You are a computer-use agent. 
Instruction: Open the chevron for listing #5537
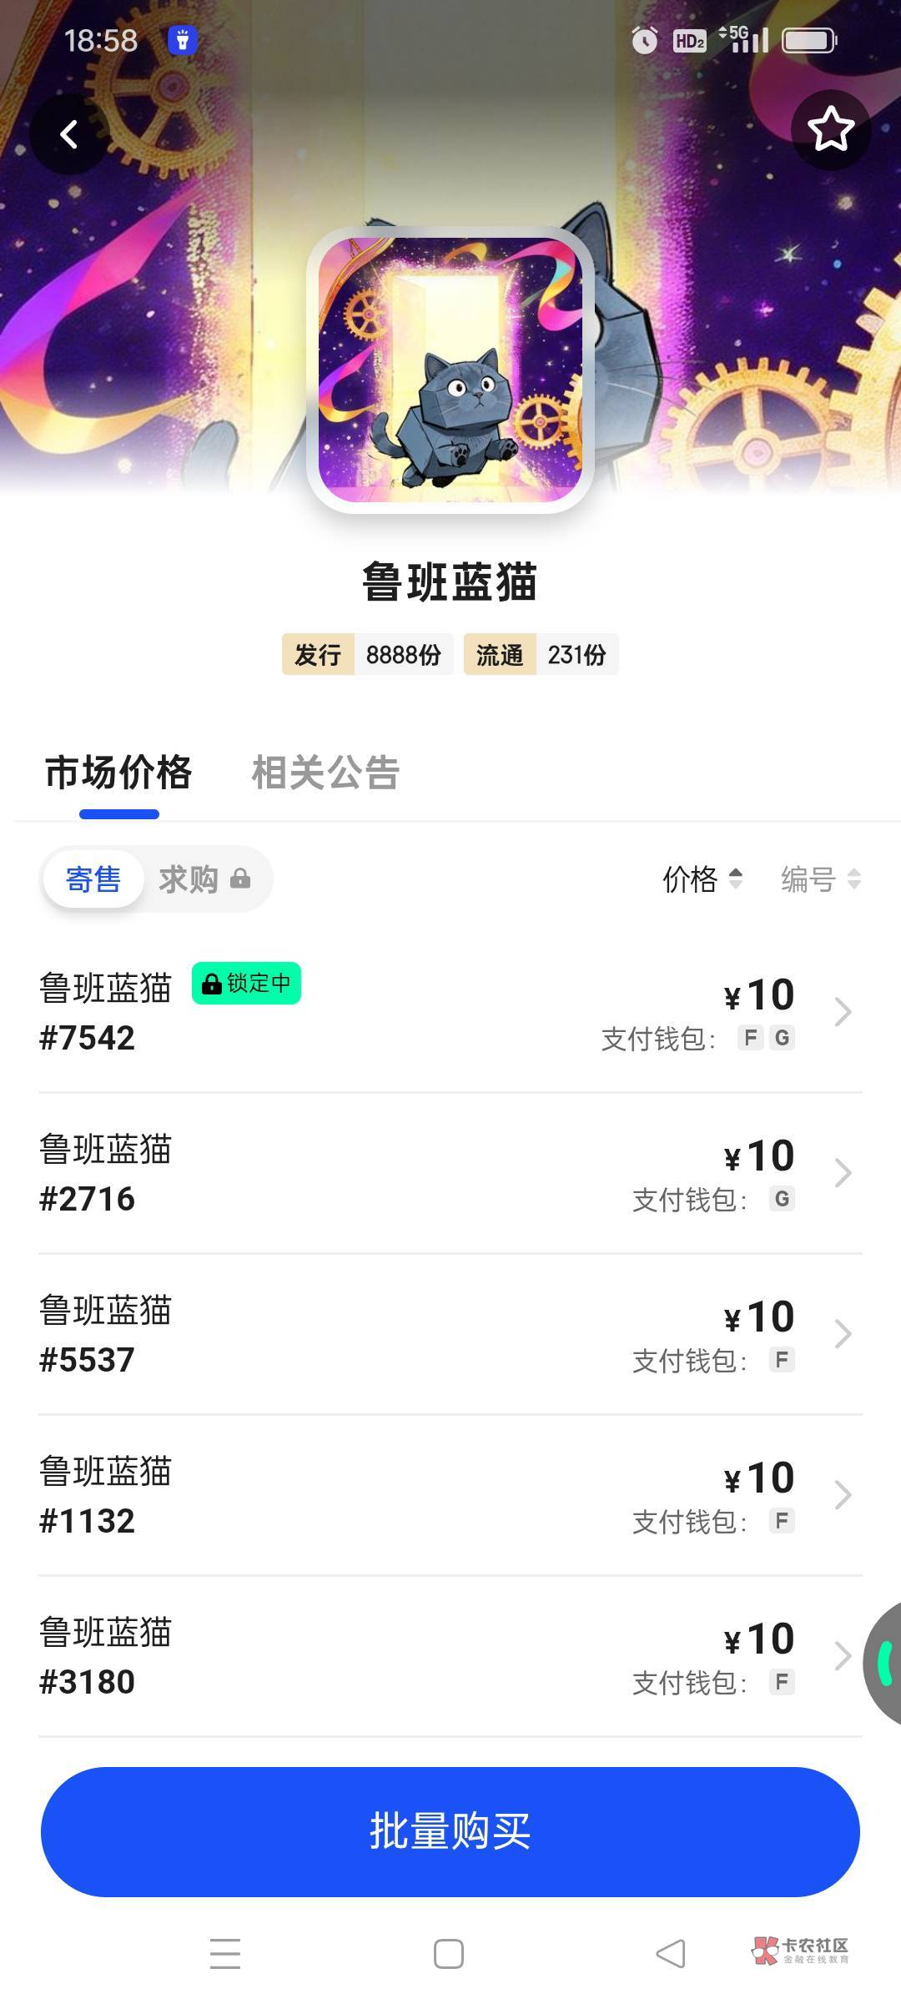pos(843,1334)
